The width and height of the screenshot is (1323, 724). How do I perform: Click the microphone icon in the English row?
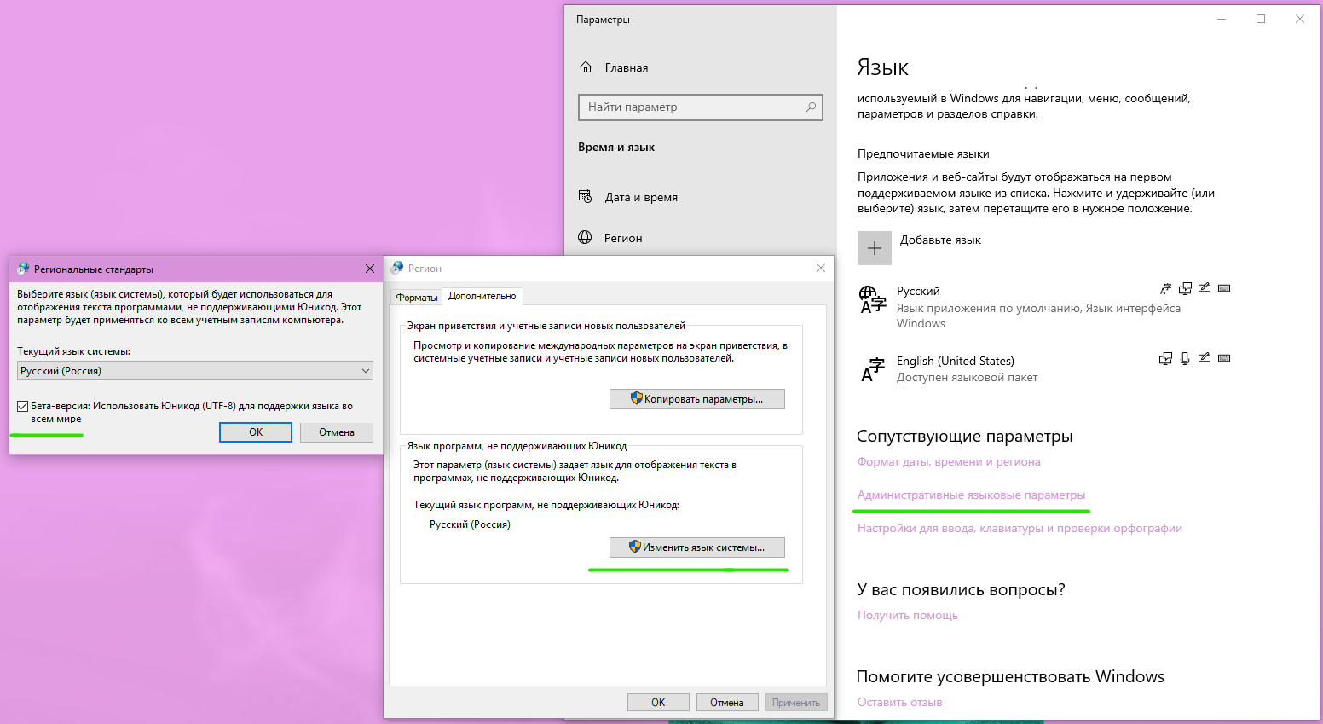pos(1185,358)
